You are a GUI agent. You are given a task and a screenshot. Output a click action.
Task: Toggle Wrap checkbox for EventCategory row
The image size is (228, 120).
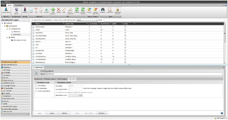click(125, 62)
